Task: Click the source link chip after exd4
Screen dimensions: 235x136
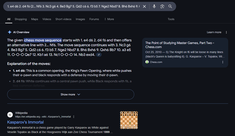Action: click(99, 55)
